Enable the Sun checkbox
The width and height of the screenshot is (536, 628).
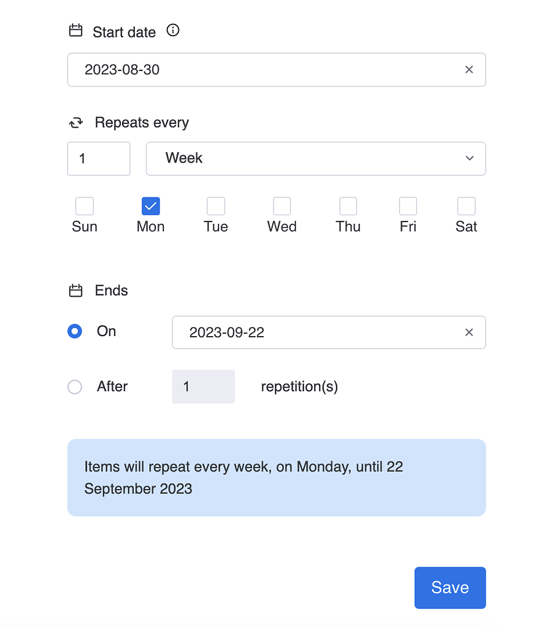[84, 206]
